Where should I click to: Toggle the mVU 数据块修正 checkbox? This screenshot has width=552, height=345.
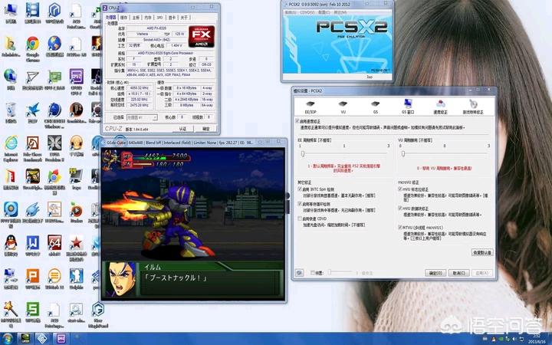[x=400, y=209]
